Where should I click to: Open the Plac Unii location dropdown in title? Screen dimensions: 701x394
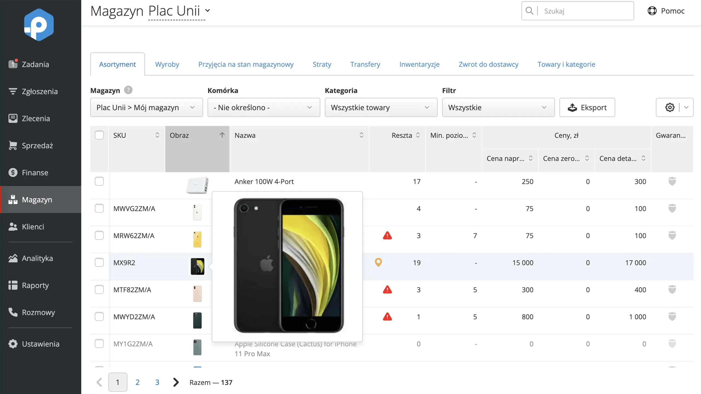pos(179,11)
